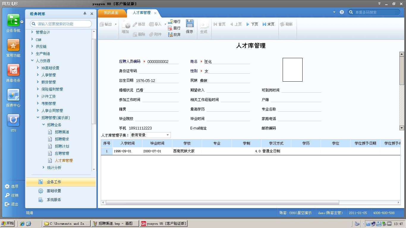Viewport: 406px width, 228px height.
Task: Open 招聘需求 tree item
Action: tap(62, 139)
